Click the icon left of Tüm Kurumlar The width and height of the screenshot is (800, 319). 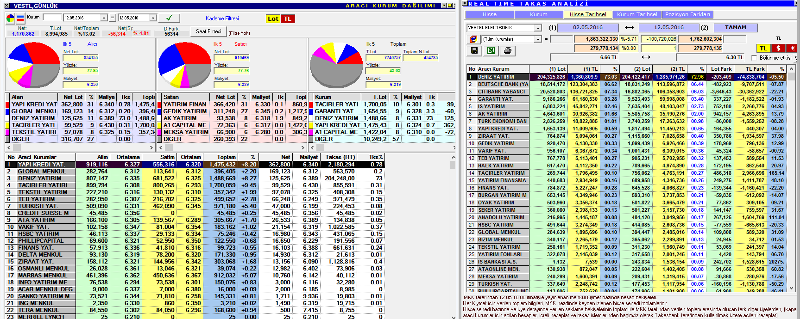[x=473, y=39]
